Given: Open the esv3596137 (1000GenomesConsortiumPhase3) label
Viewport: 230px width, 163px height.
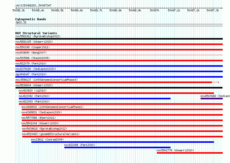Looking at the screenshot, I should coord(47,80).
